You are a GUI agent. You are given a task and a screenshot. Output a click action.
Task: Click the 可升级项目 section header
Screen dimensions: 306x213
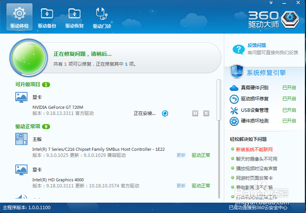point(28,84)
